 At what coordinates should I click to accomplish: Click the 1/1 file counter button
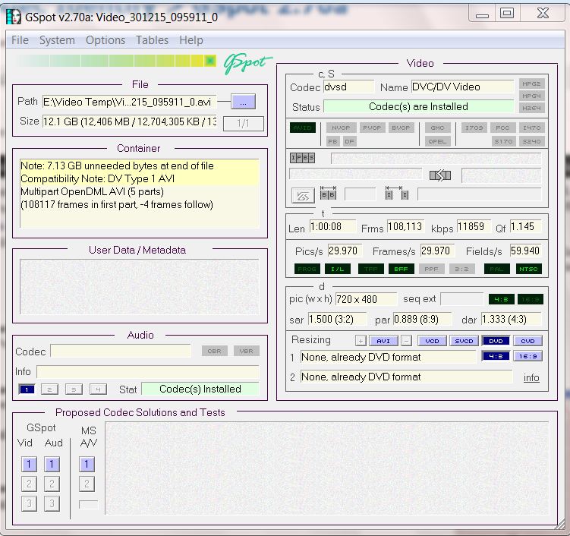coord(243,124)
